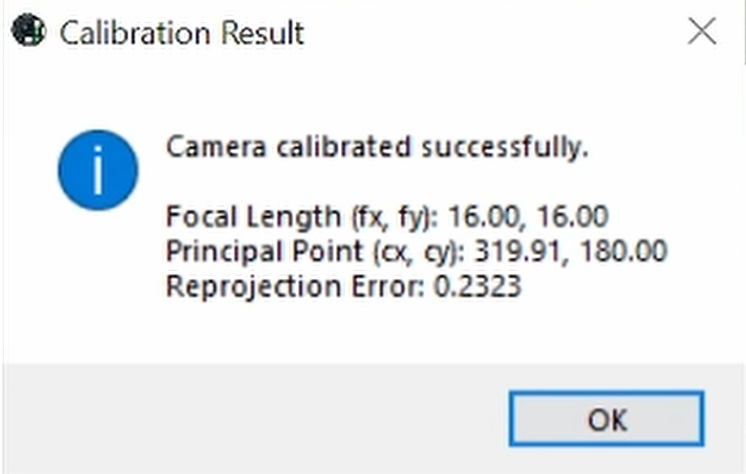Click the blue information icon

pyautogui.click(x=98, y=170)
